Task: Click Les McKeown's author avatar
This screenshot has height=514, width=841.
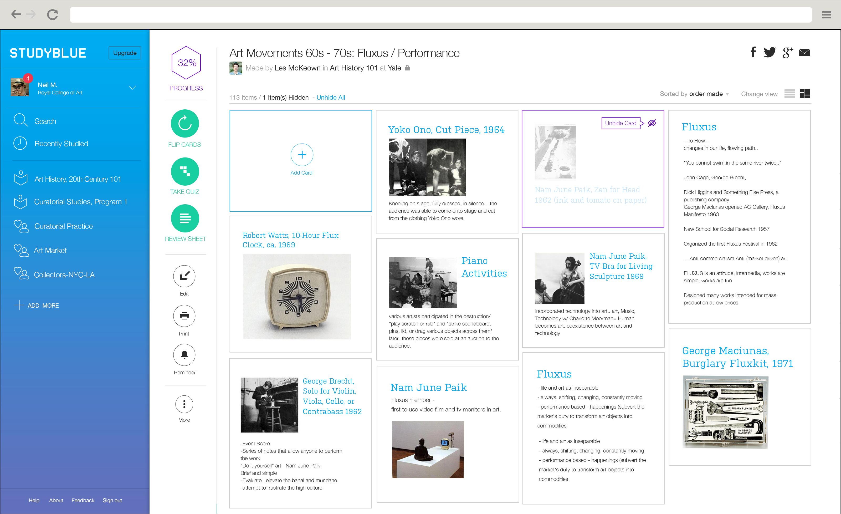Action: (x=236, y=68)
